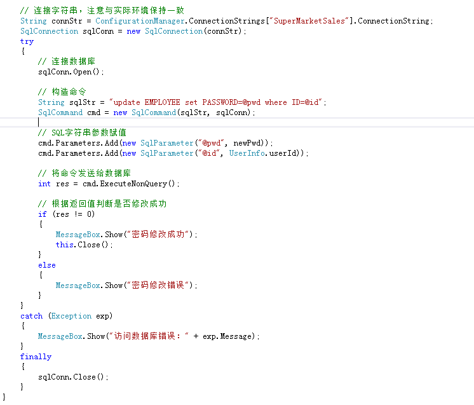Click the sqlConn.Open() statement
This screenshot has width=474, height=405.
pos(71,72)
